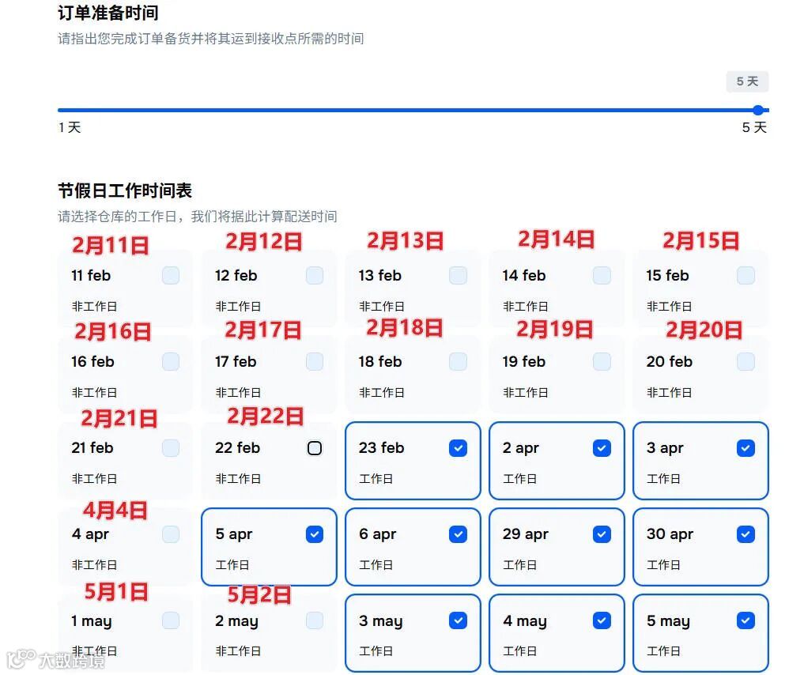Uncheck the 4 may working day
804x675 pixels.
(602, 620)
